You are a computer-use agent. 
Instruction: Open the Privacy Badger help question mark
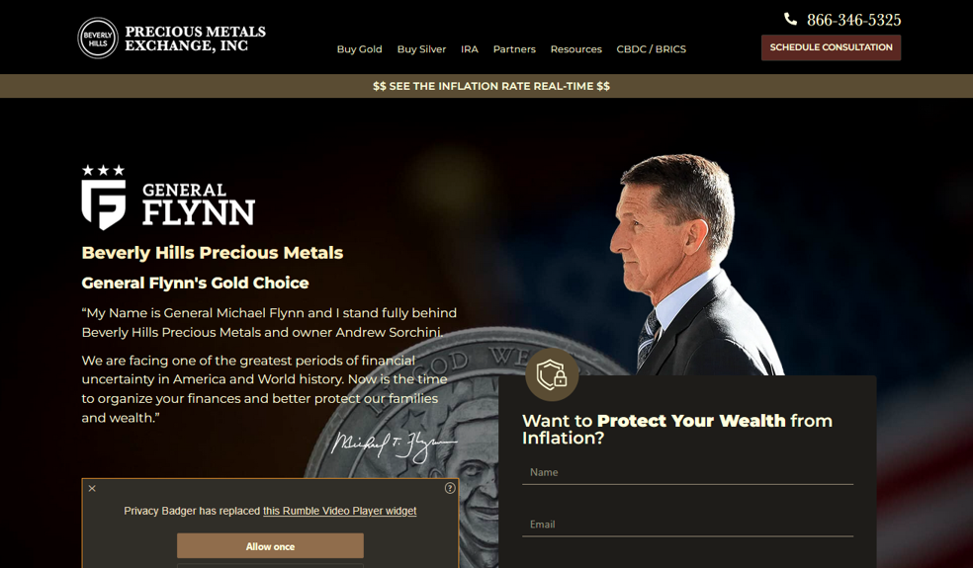[x=450, y=489]
